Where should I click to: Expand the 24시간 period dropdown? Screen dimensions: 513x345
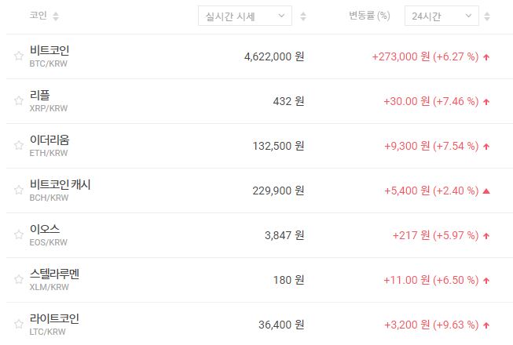(441, 16)
